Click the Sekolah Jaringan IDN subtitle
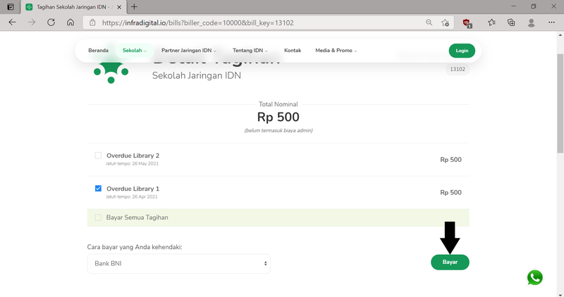This screenshot has height=297, width=564. pyautogui.click(x=197, y=75)
